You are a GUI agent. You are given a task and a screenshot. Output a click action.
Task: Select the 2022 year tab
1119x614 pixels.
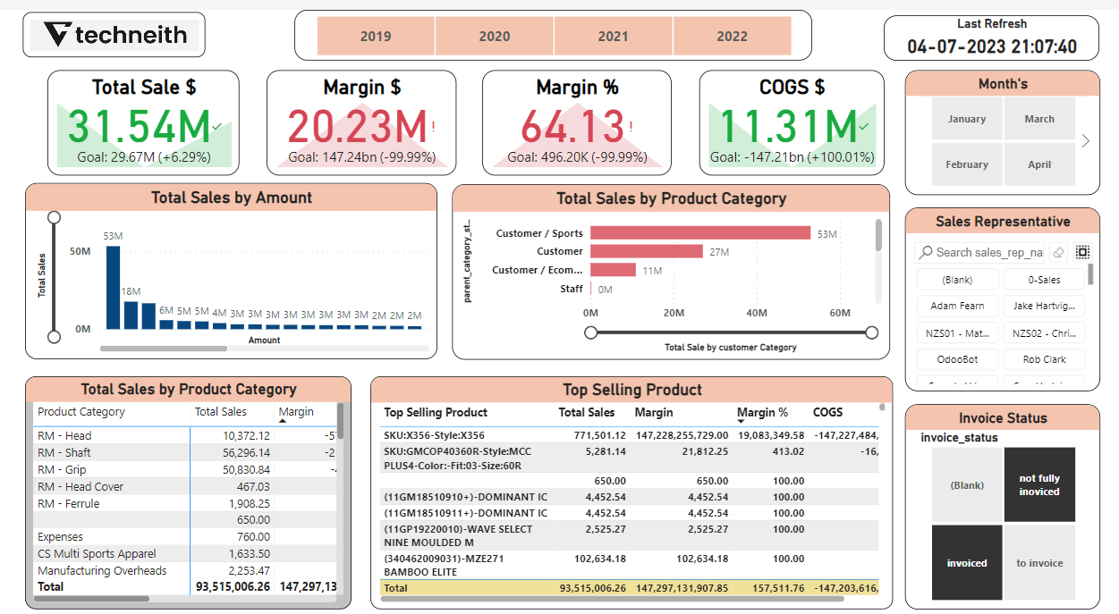(733, 36)
